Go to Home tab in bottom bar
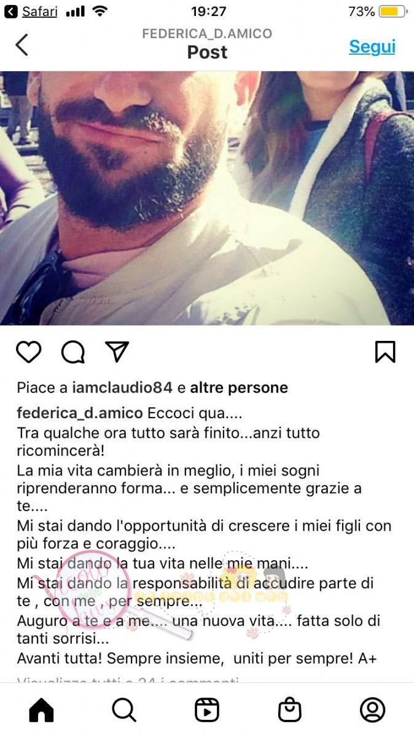 click(x=41, y=710)
